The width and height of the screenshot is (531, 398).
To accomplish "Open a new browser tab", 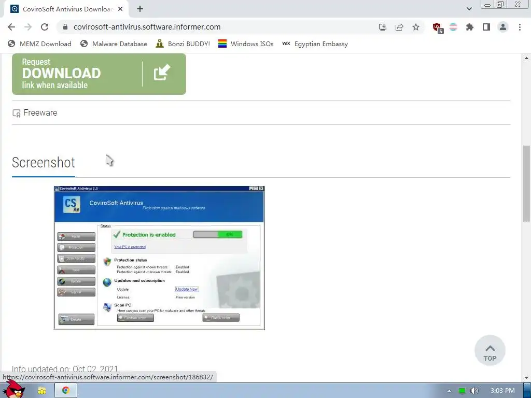I will point(140,9).
